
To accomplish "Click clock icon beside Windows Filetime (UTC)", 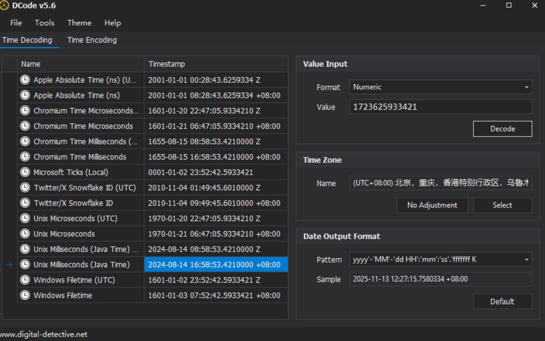I will [25, 280].
